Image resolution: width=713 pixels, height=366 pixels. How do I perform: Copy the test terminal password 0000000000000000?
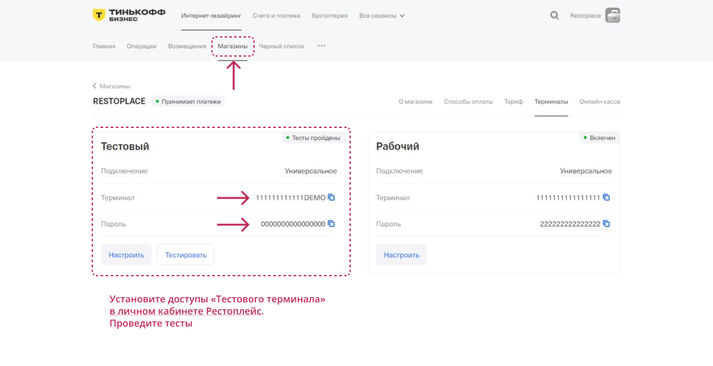click(x=332, y=223)
